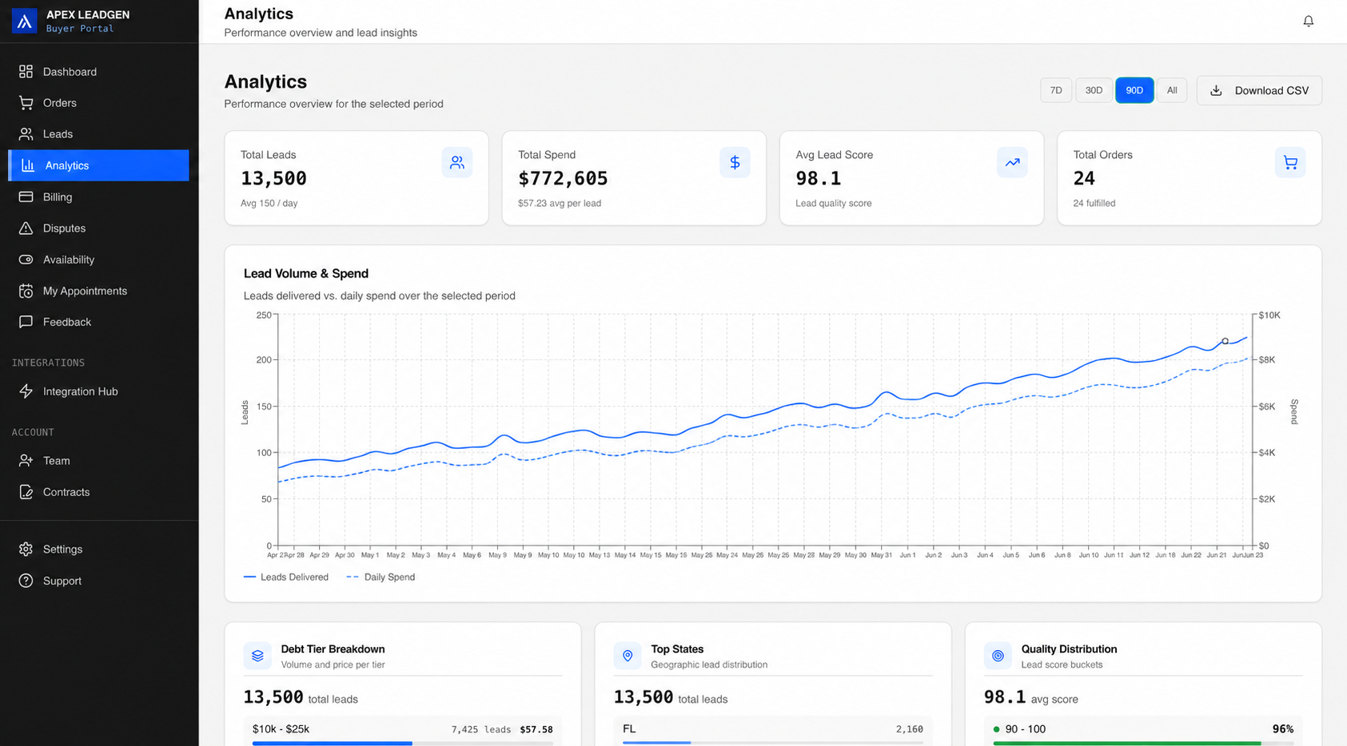Open Billing page
The image size is (1347, 746).
tap(99, 196)
